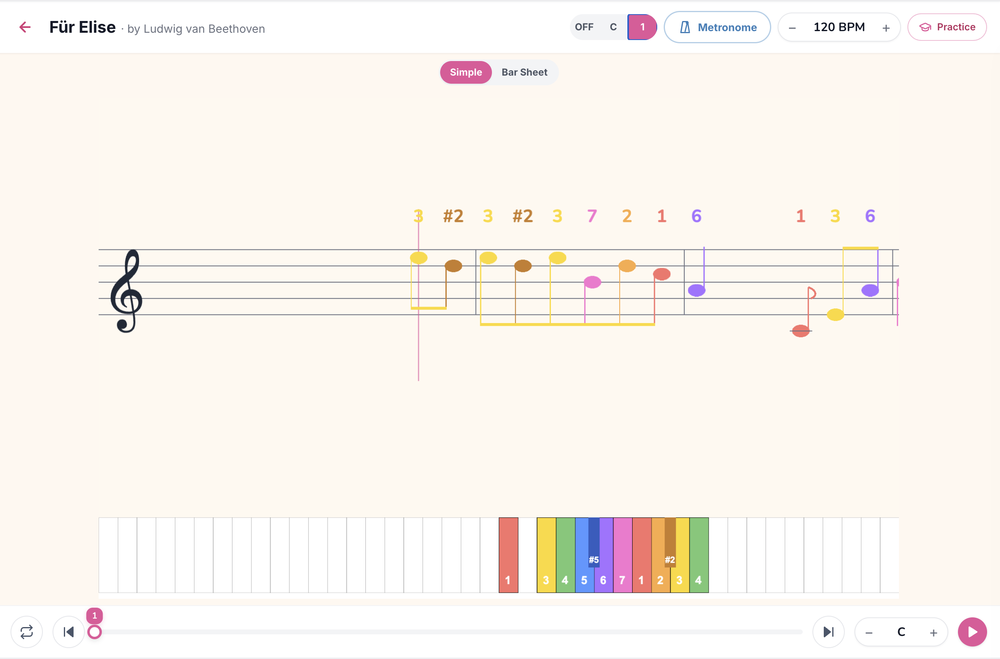This screenshot has width=1000, height=659.
Task: Click the orange piano key labeled 2
Action: point(660,580)
